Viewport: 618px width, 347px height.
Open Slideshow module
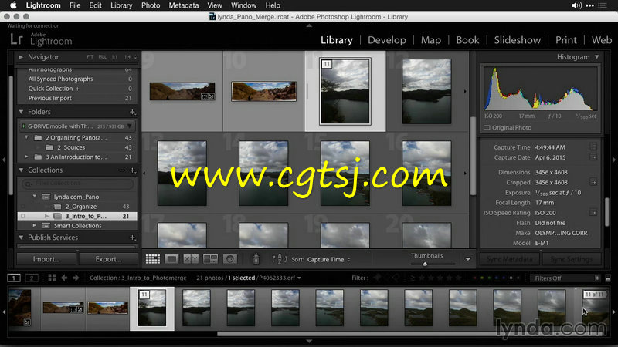tap(517, 40)
